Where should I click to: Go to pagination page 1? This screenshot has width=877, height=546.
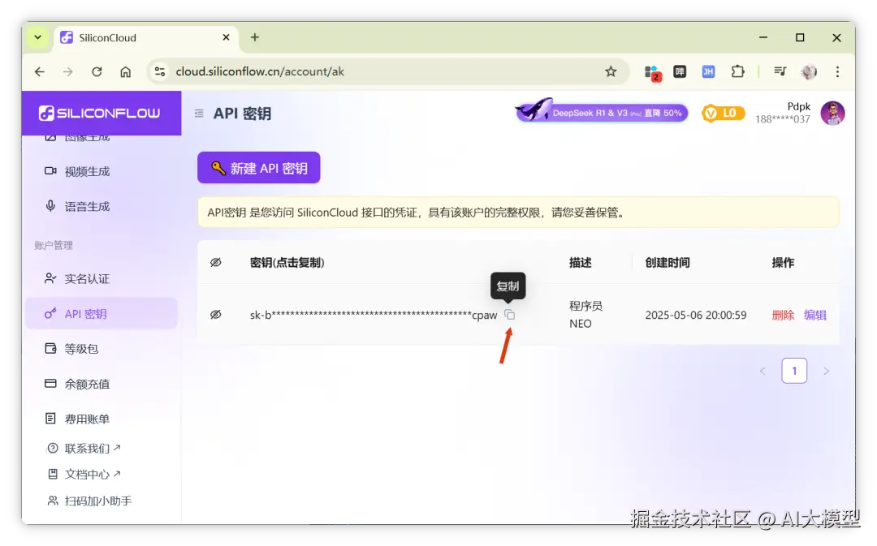coord(794,371)
